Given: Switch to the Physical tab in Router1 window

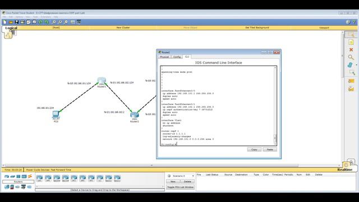Looking at the screenshot, I should (164, 57).
